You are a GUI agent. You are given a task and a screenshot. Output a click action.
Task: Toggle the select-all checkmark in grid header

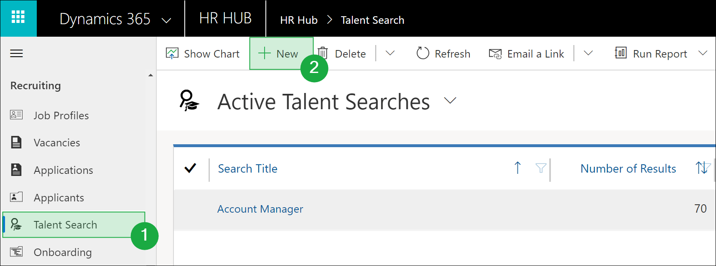[190, 168]
